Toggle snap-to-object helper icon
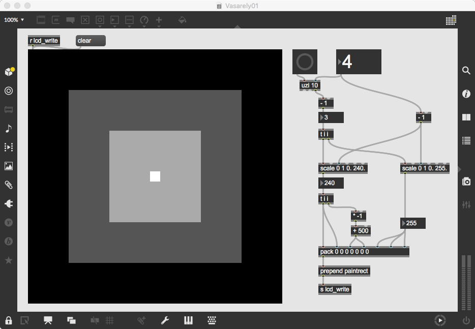The image size is (475, 329). 141,320
